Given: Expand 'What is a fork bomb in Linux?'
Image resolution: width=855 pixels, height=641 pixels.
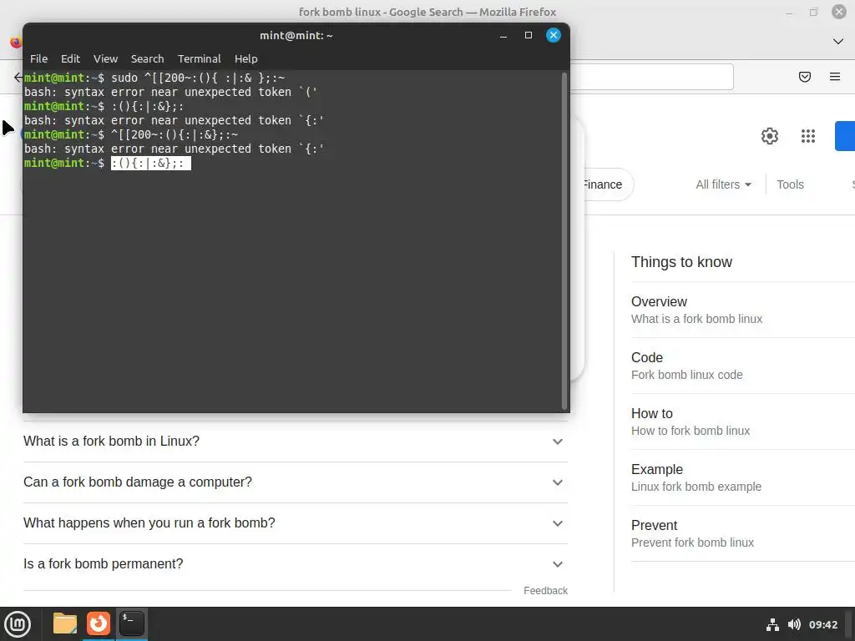Looking at the screenshot, I should pyautogui.click(x=295, y=441).
